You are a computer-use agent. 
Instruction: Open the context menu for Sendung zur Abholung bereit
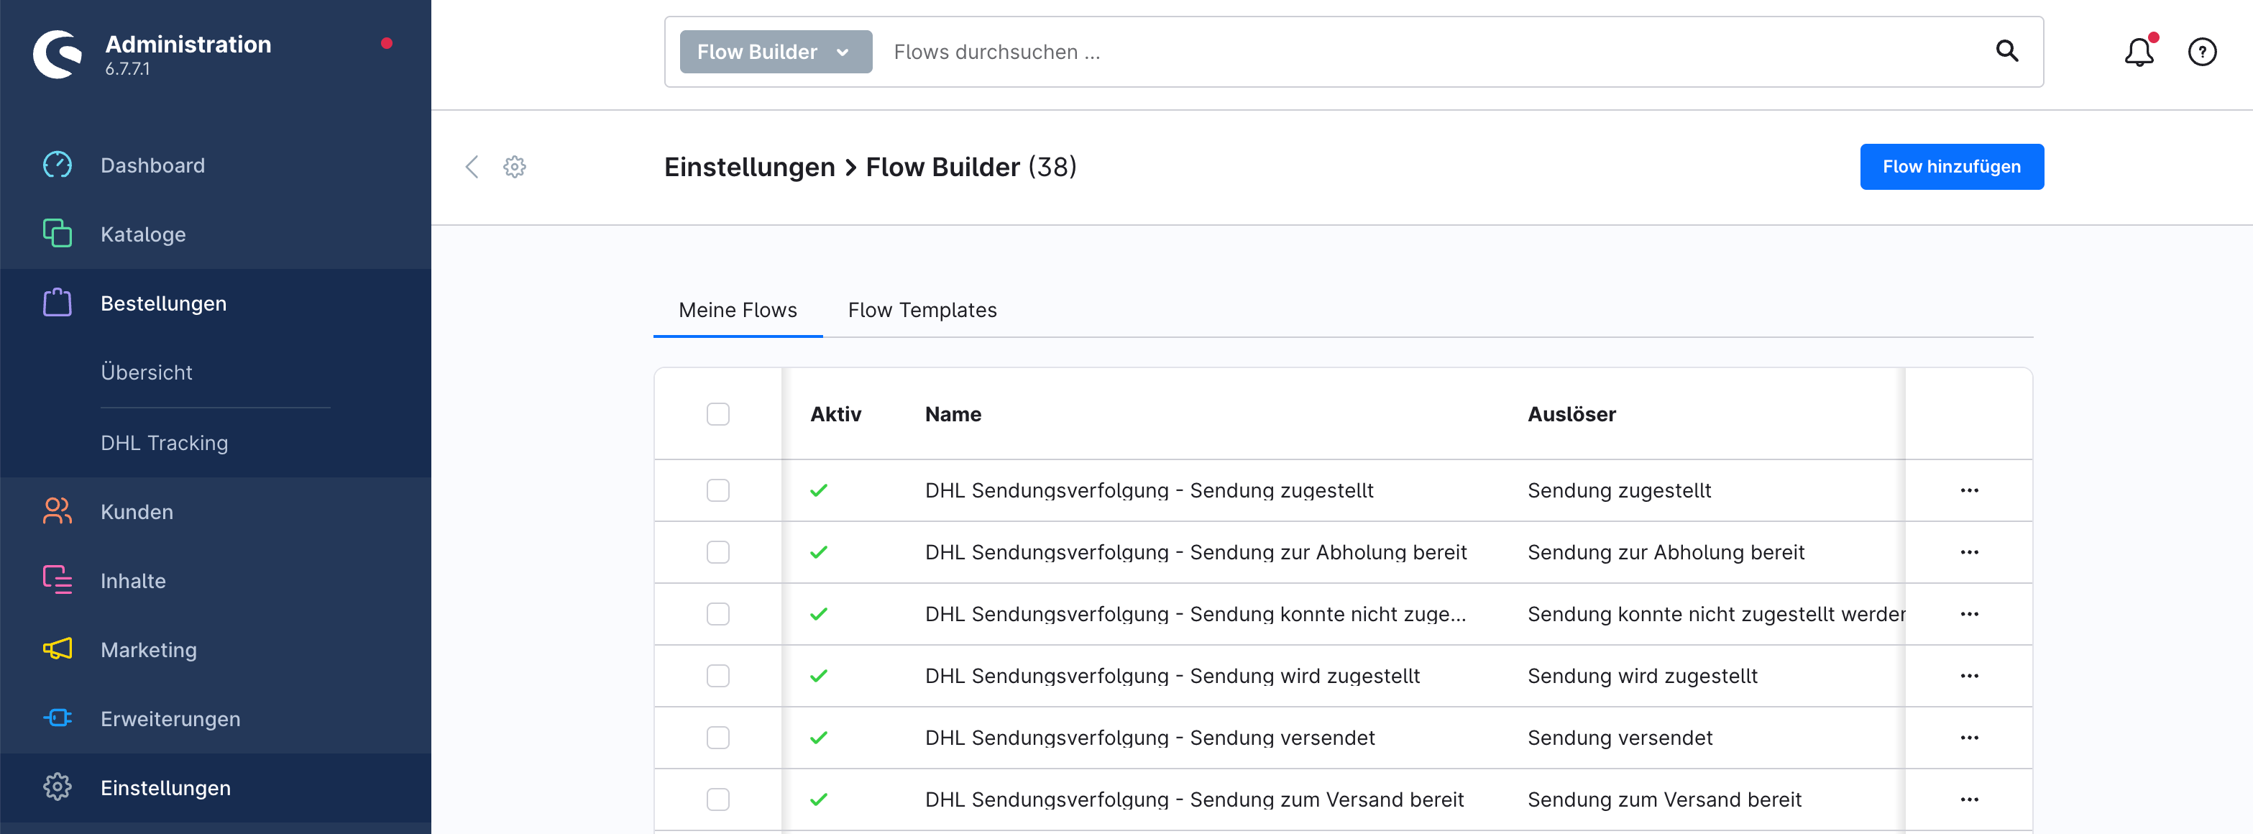pos(1970,552)
